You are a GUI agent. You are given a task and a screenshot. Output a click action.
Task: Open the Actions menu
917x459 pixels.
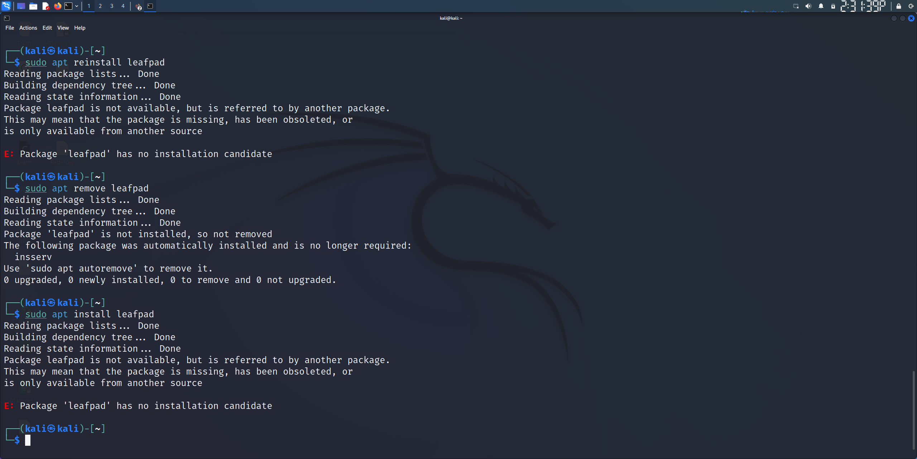coord(28,28)
